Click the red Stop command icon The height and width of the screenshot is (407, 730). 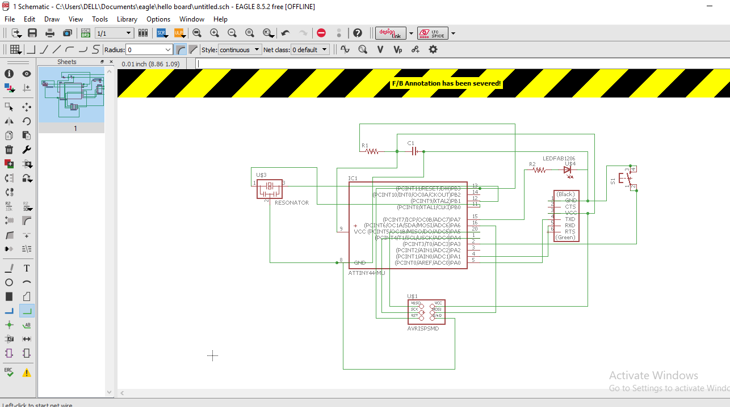click(321, 33)
